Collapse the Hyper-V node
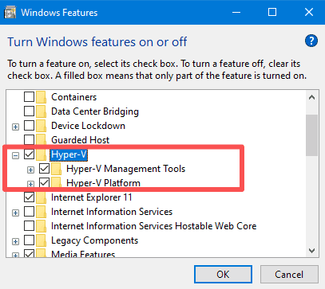The height and width of the screenshot is (289, 325). [x=16, y=156]
